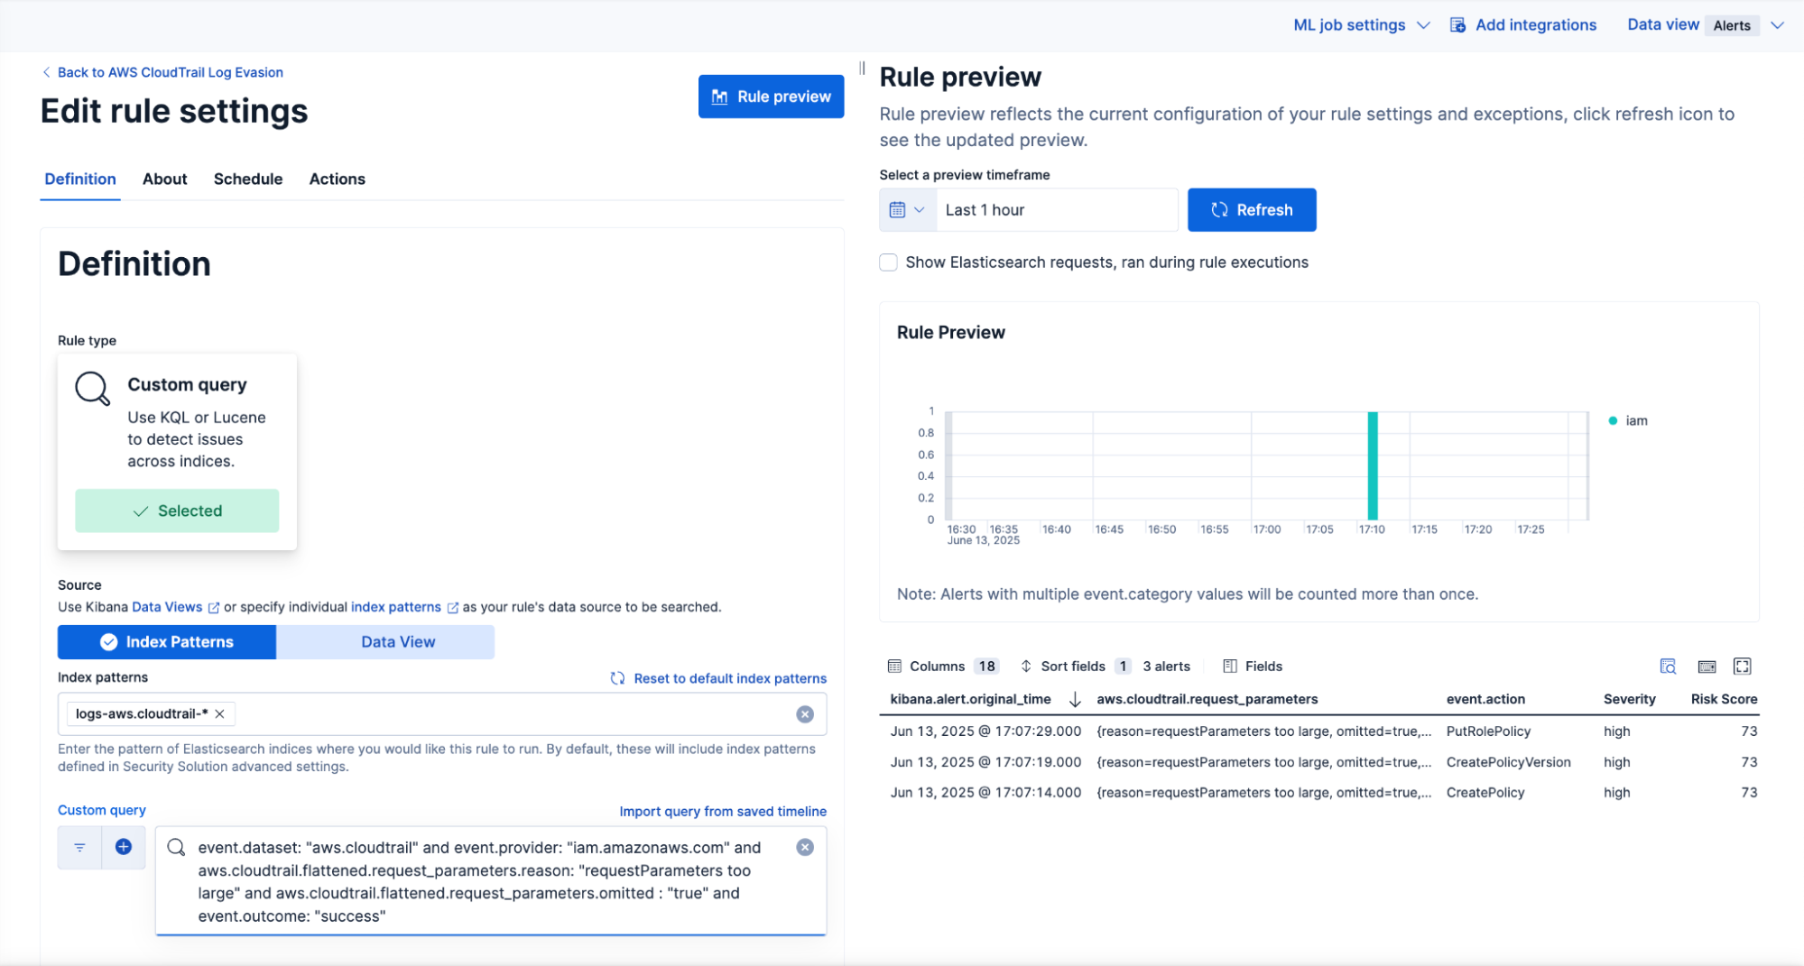The width and height of the screenshot is (1804, 966).
Task: Open the alerts table inspect icon
Action: pyautogui.click(x=1668, y=667)
